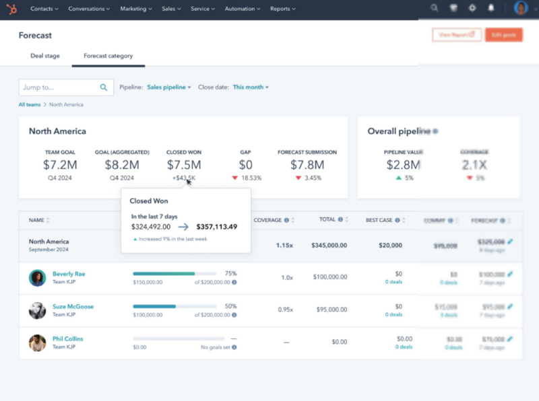The width and height of the screenshot is (539, 401).
Task: Open the Sales menu
Action: 171,9
